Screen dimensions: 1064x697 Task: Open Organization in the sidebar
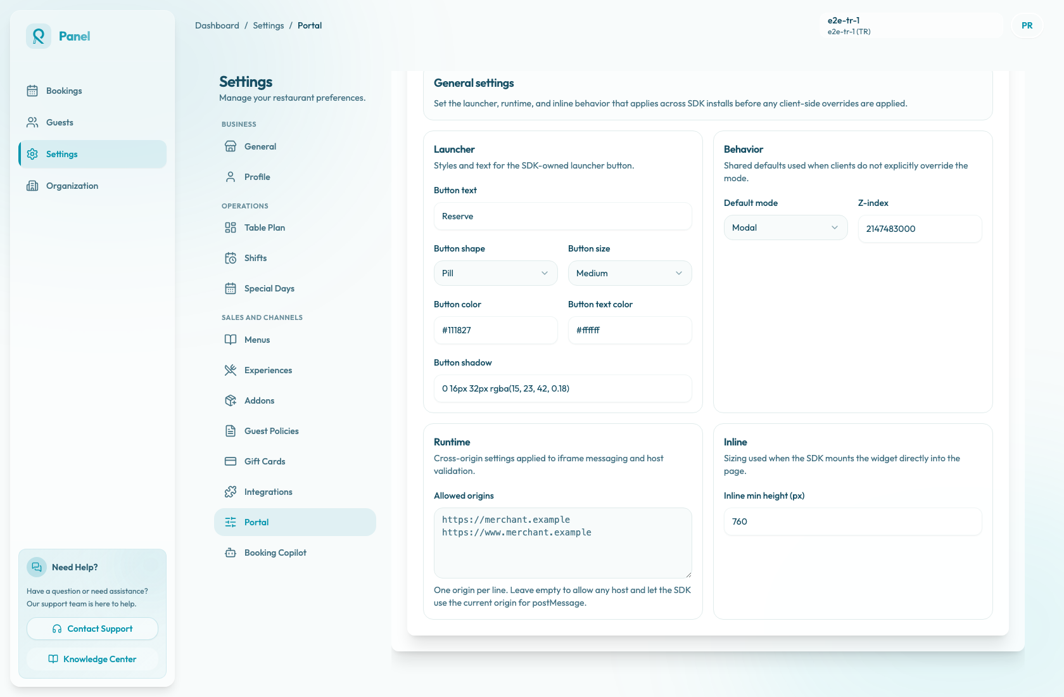point(92,186)
